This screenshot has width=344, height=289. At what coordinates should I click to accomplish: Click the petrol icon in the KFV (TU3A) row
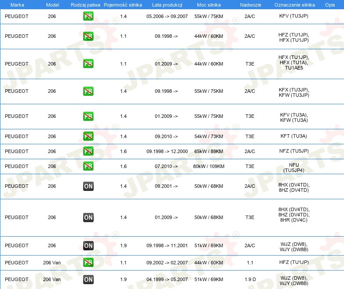pos(88,116)
